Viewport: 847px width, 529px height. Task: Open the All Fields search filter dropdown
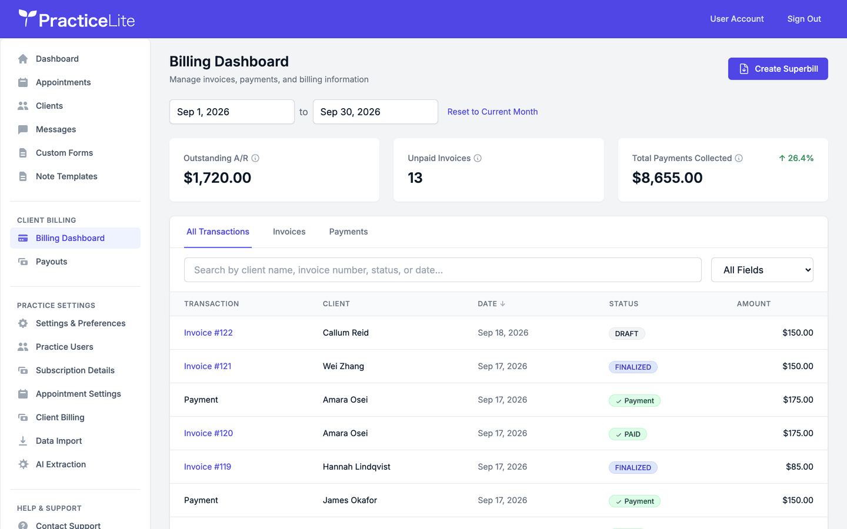pyautogui.click(x=762, y=270)
